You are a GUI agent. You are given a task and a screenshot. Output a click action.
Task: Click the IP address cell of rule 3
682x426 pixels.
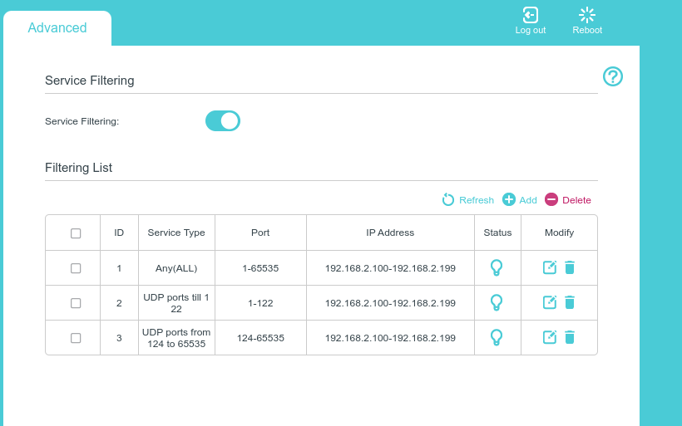[390, 338]
